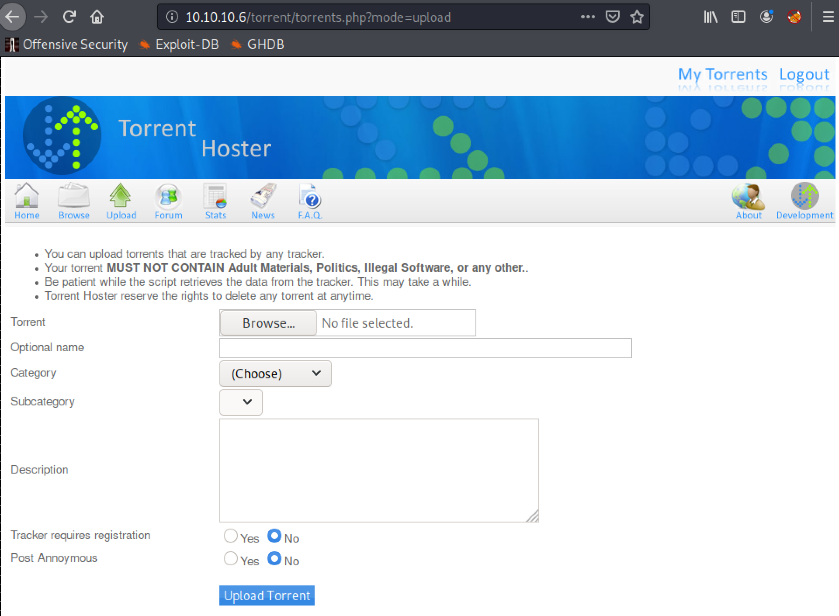839x616 pixels.
Task: Select No for Tracker requires registration
Action: (274, 536)
